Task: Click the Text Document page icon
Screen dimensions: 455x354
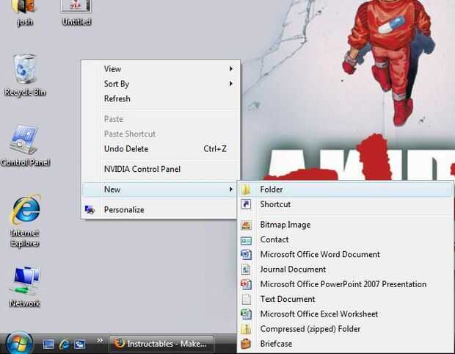Action: click(x=246, y=299)
